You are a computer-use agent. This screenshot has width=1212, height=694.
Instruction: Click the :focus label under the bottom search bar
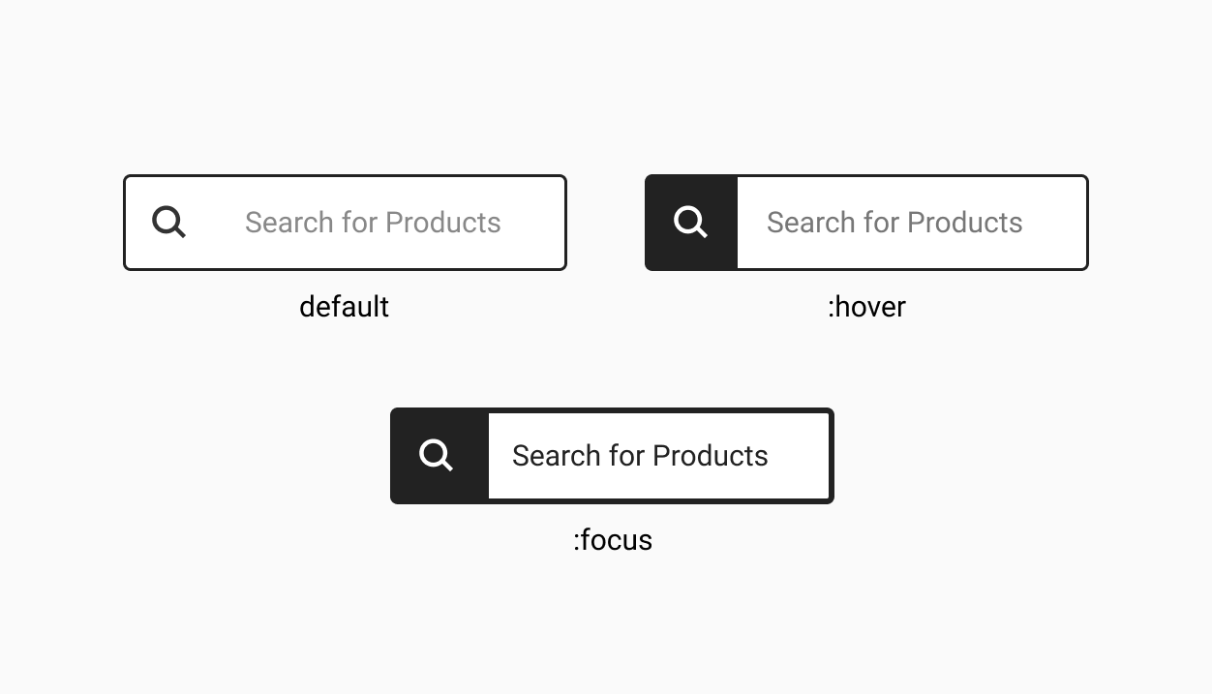612,540
